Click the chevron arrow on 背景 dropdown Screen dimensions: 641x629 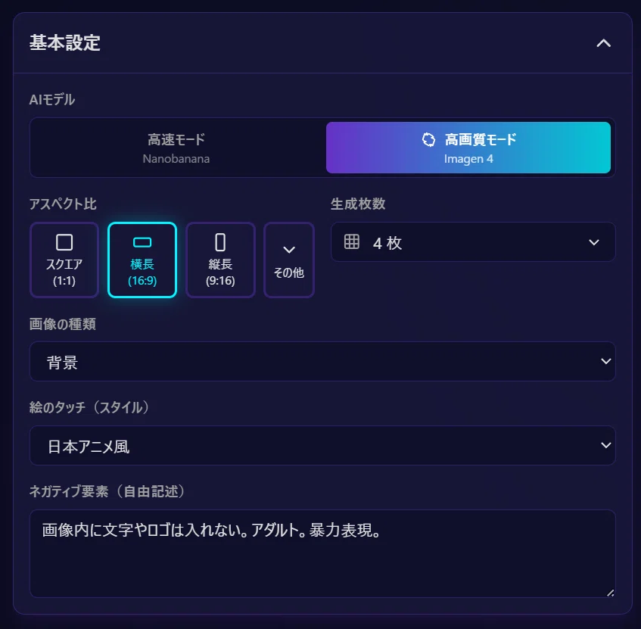[606, 361]
